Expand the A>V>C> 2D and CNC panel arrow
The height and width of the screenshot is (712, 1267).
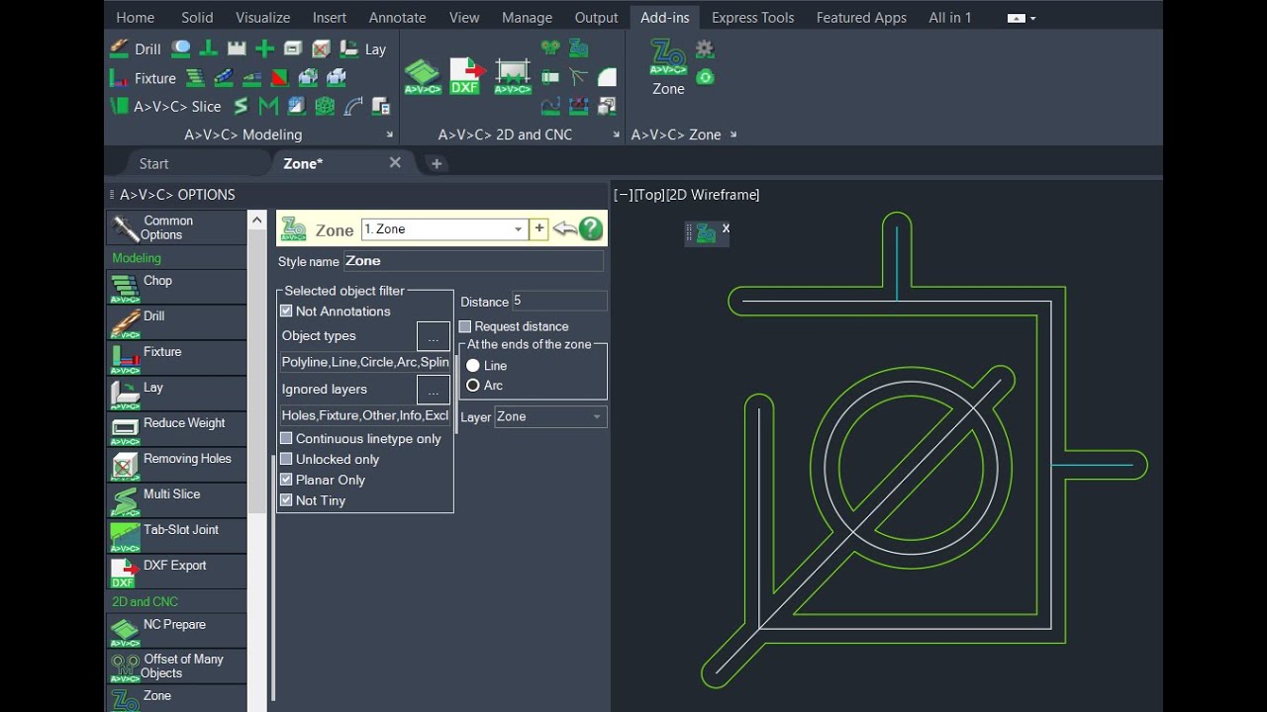[617, 134]
